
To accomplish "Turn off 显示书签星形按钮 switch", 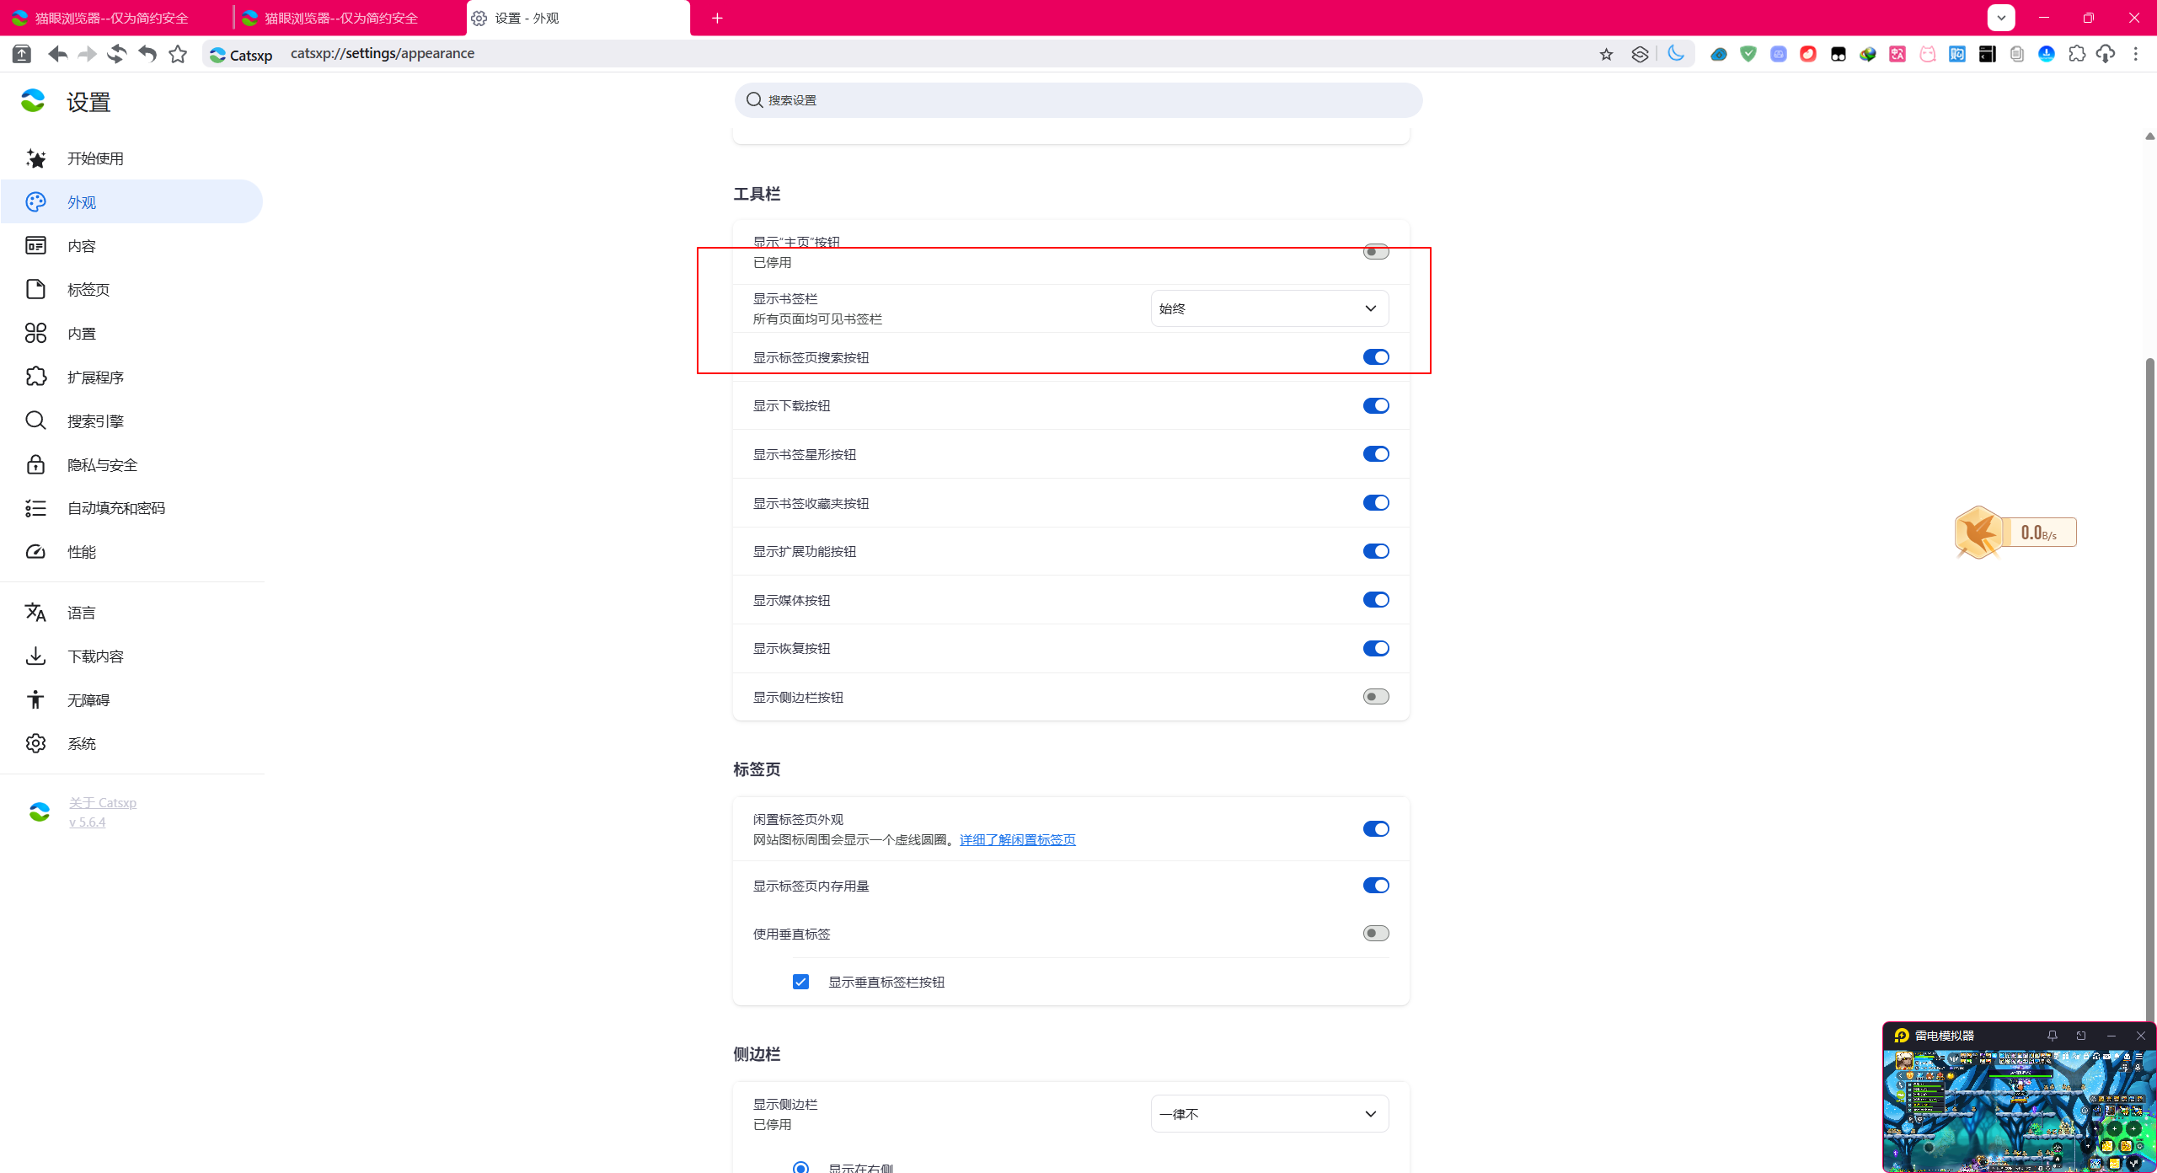I will coord(1375,454).
